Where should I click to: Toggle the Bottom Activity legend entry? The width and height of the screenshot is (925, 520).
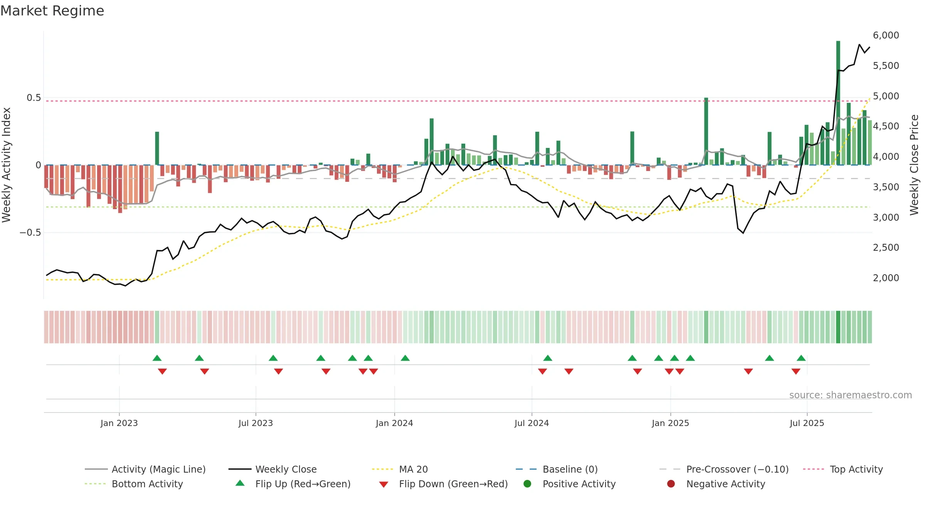tap(134, 484)
